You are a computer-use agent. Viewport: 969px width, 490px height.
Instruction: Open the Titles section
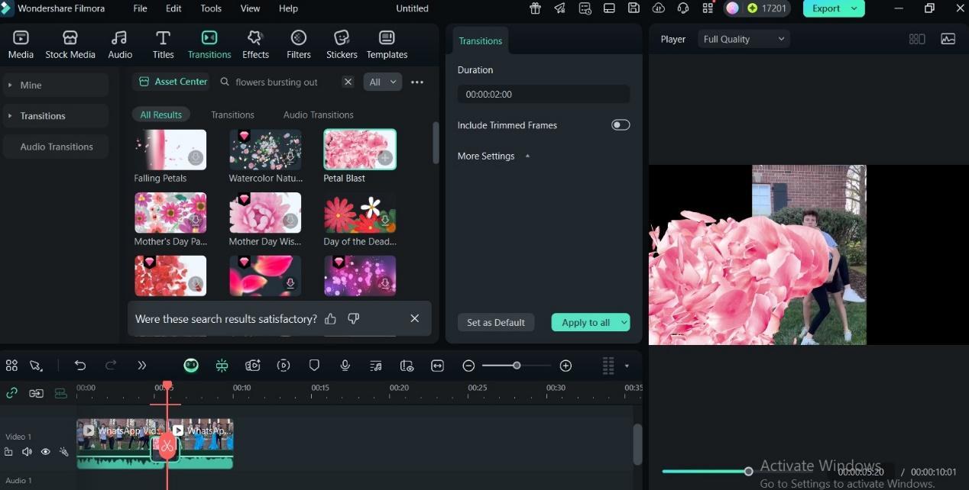pyautogui.click(x=163, y=44)
